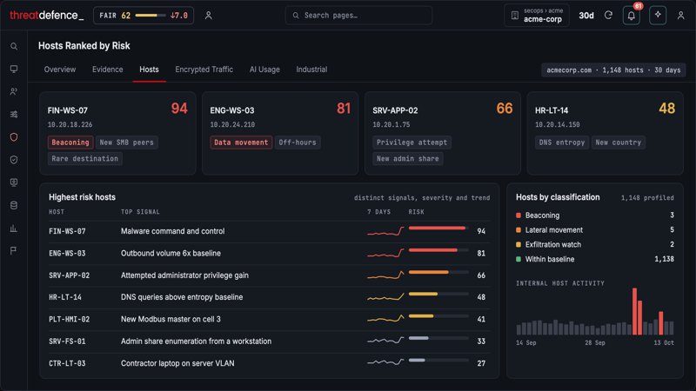Select the red shield icon in sidebar
This screenshot has height=391, width=696.
point(14,137)
